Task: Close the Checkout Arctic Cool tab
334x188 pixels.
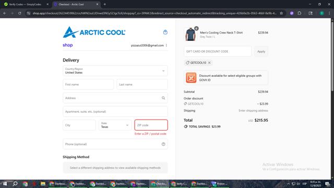Action: (x=98, y=4)
